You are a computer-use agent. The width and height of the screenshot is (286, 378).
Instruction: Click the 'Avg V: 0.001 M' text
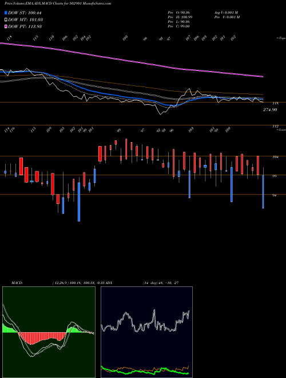click(227, 13)
